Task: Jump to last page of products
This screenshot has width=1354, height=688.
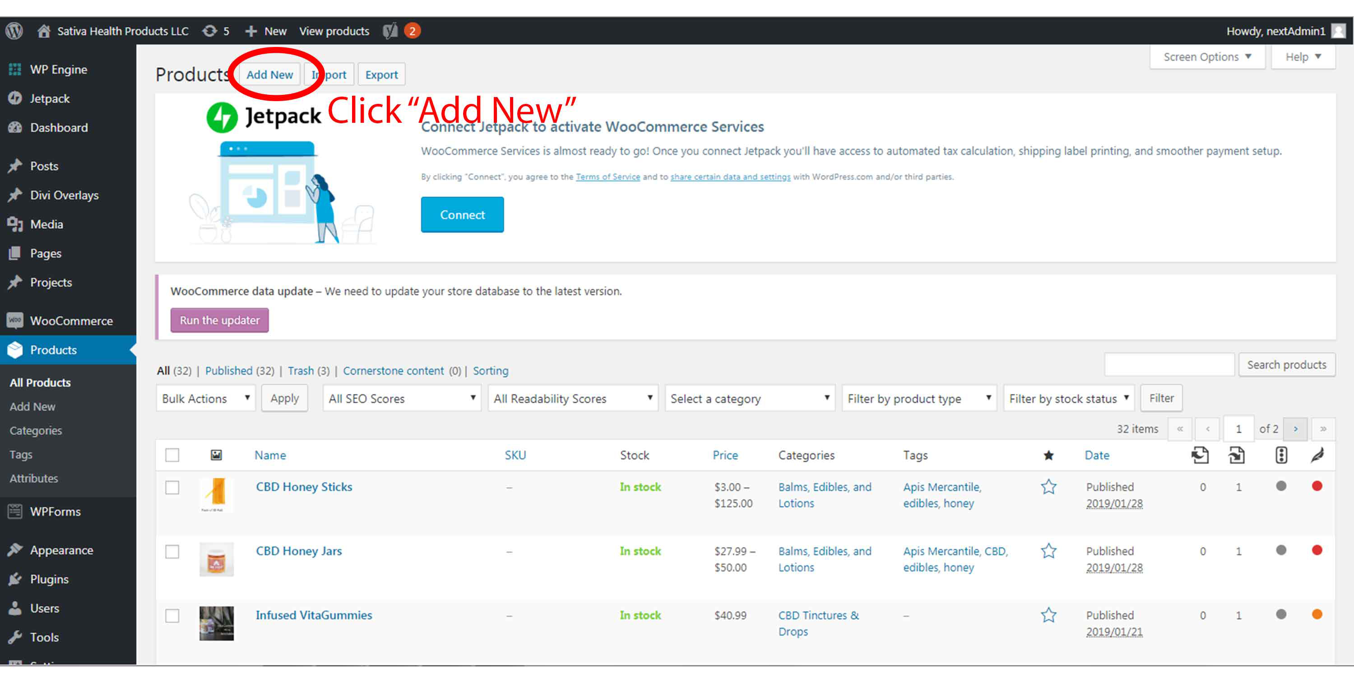Action: click(1323, 429)
